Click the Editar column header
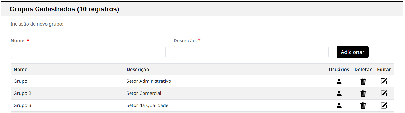405x113 pixels. click(x=384, y=70)
